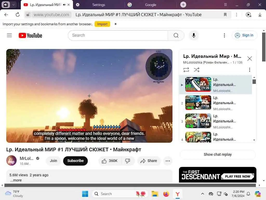This screenshot has width=266, height=200.
Task: Open the Windows Start menu
Action: point(85,194)
